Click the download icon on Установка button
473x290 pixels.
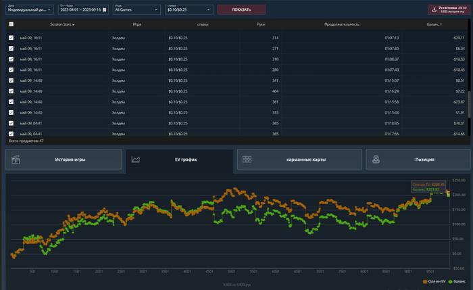coord(434,9)
